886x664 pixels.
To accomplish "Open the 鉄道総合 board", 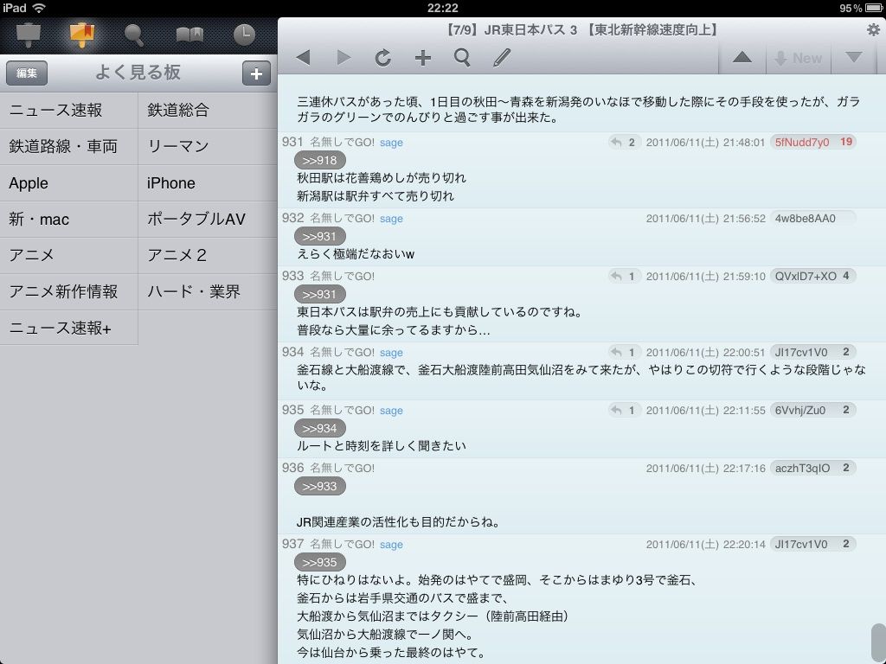I will 208,110.
